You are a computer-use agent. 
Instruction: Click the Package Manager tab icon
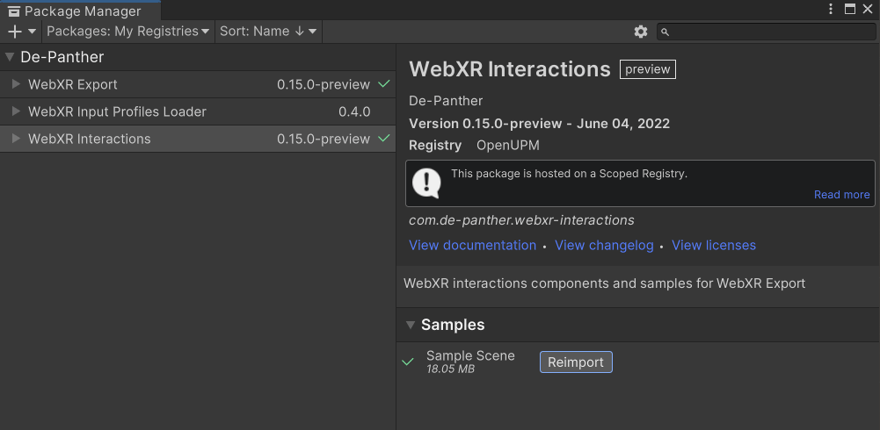coord(14,11)
